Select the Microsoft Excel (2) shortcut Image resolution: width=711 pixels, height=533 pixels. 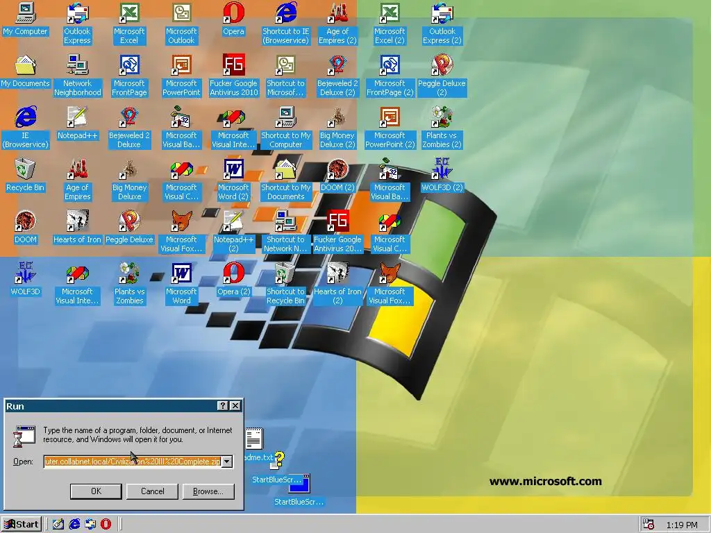pos(390,24)
